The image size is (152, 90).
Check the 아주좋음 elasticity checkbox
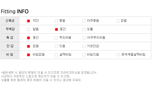(84, 21)
